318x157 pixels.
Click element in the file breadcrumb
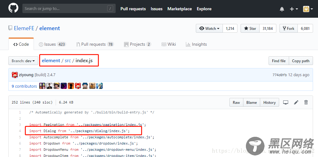tap(51, 60)
